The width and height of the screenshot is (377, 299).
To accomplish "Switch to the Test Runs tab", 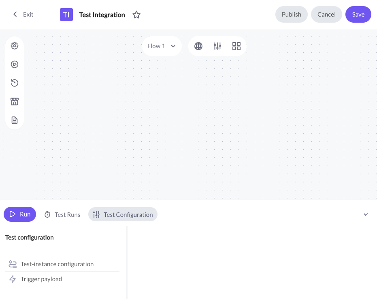I will (62, 214).
